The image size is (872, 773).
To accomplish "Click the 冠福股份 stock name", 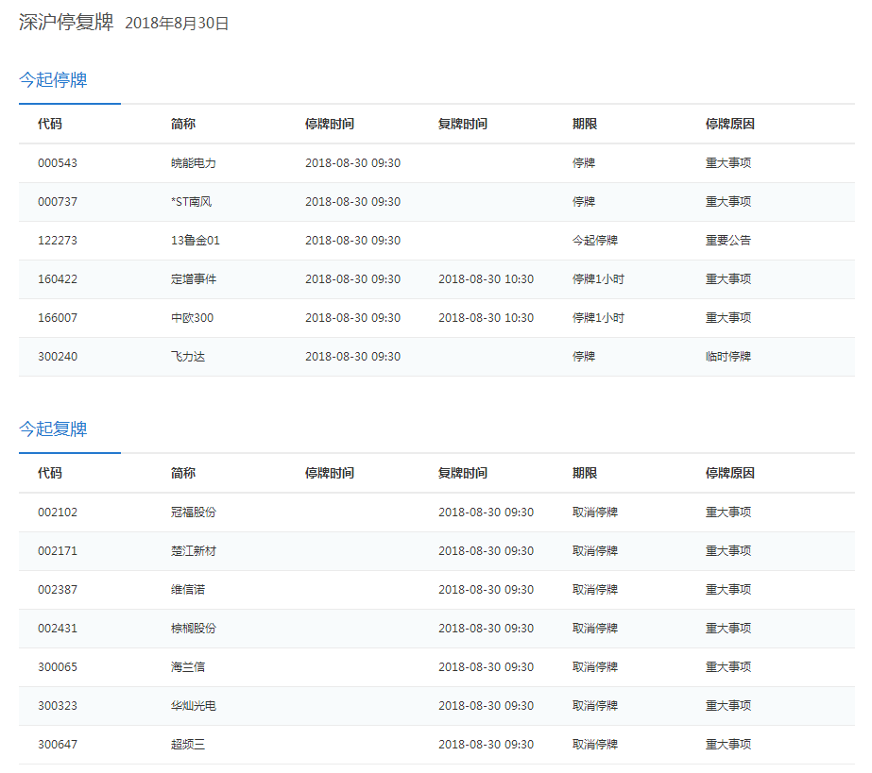I will (x=194, y=513).
